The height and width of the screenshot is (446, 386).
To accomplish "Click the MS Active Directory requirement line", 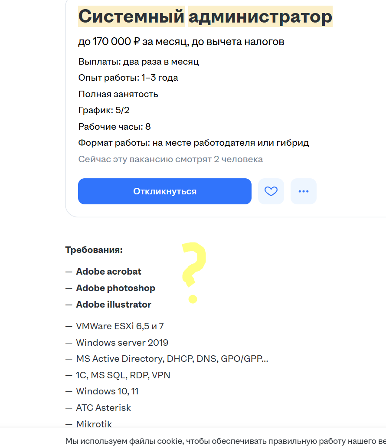I will click(172, 359).
